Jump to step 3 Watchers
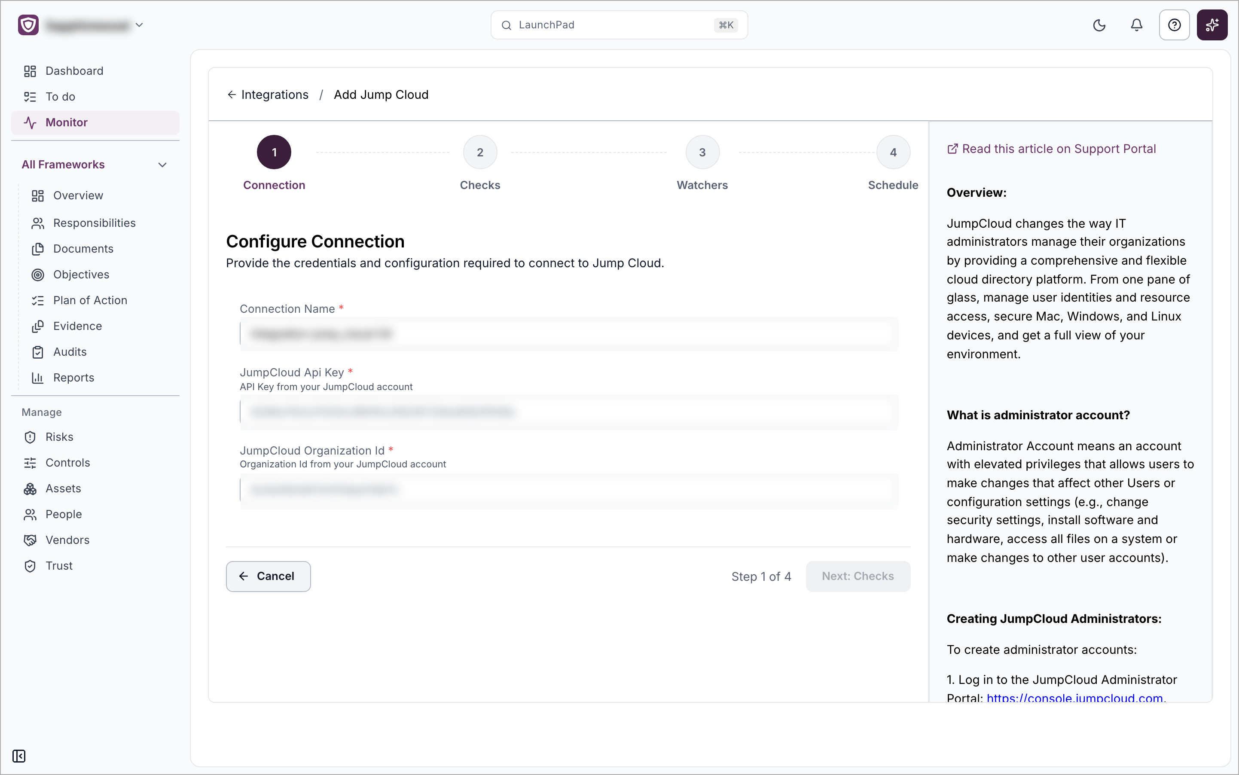Image resolution: width=1239 pixels, height=775 pixels. pyautogui.click(x=702, y=152)
